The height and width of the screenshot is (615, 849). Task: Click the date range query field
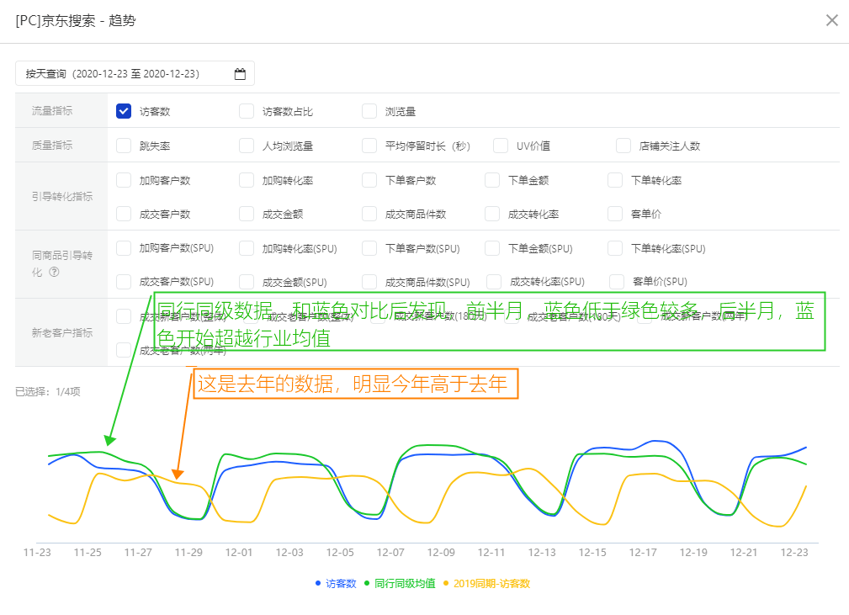pos(135,74)
